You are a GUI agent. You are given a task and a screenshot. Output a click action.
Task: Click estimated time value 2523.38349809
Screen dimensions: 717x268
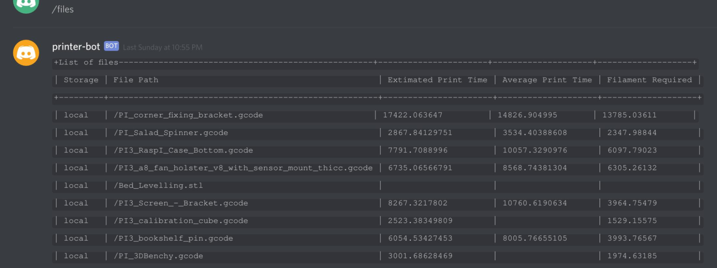(x=420, y=221)
